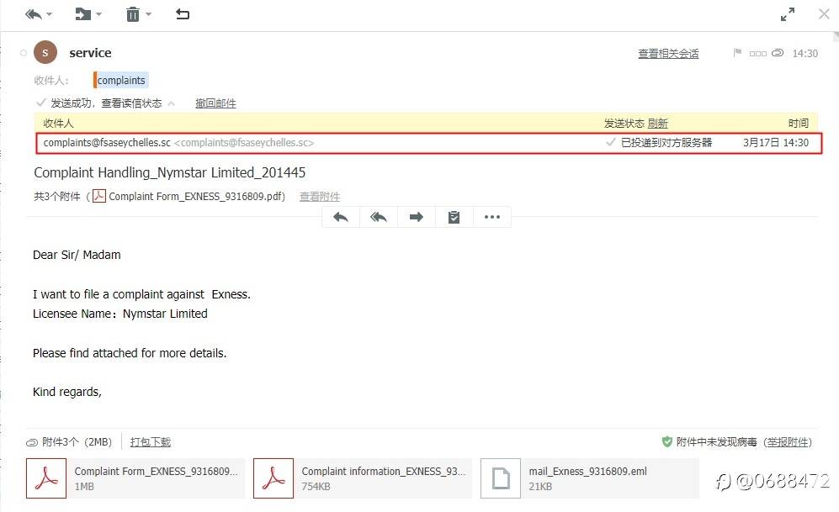The height and width of the screenshot is (512, 839).
Task: Click the attachment paperclip icon in header
Action: tap(778, 52)
